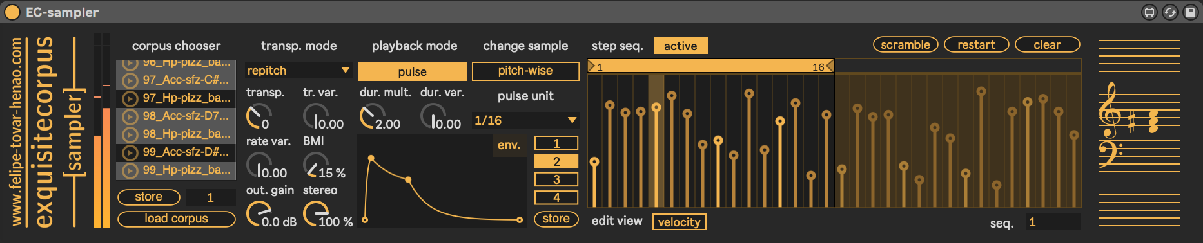Click play icon beside 98_Hp-pizz_ba sample
1203x243 pixels.
(130, 134)
